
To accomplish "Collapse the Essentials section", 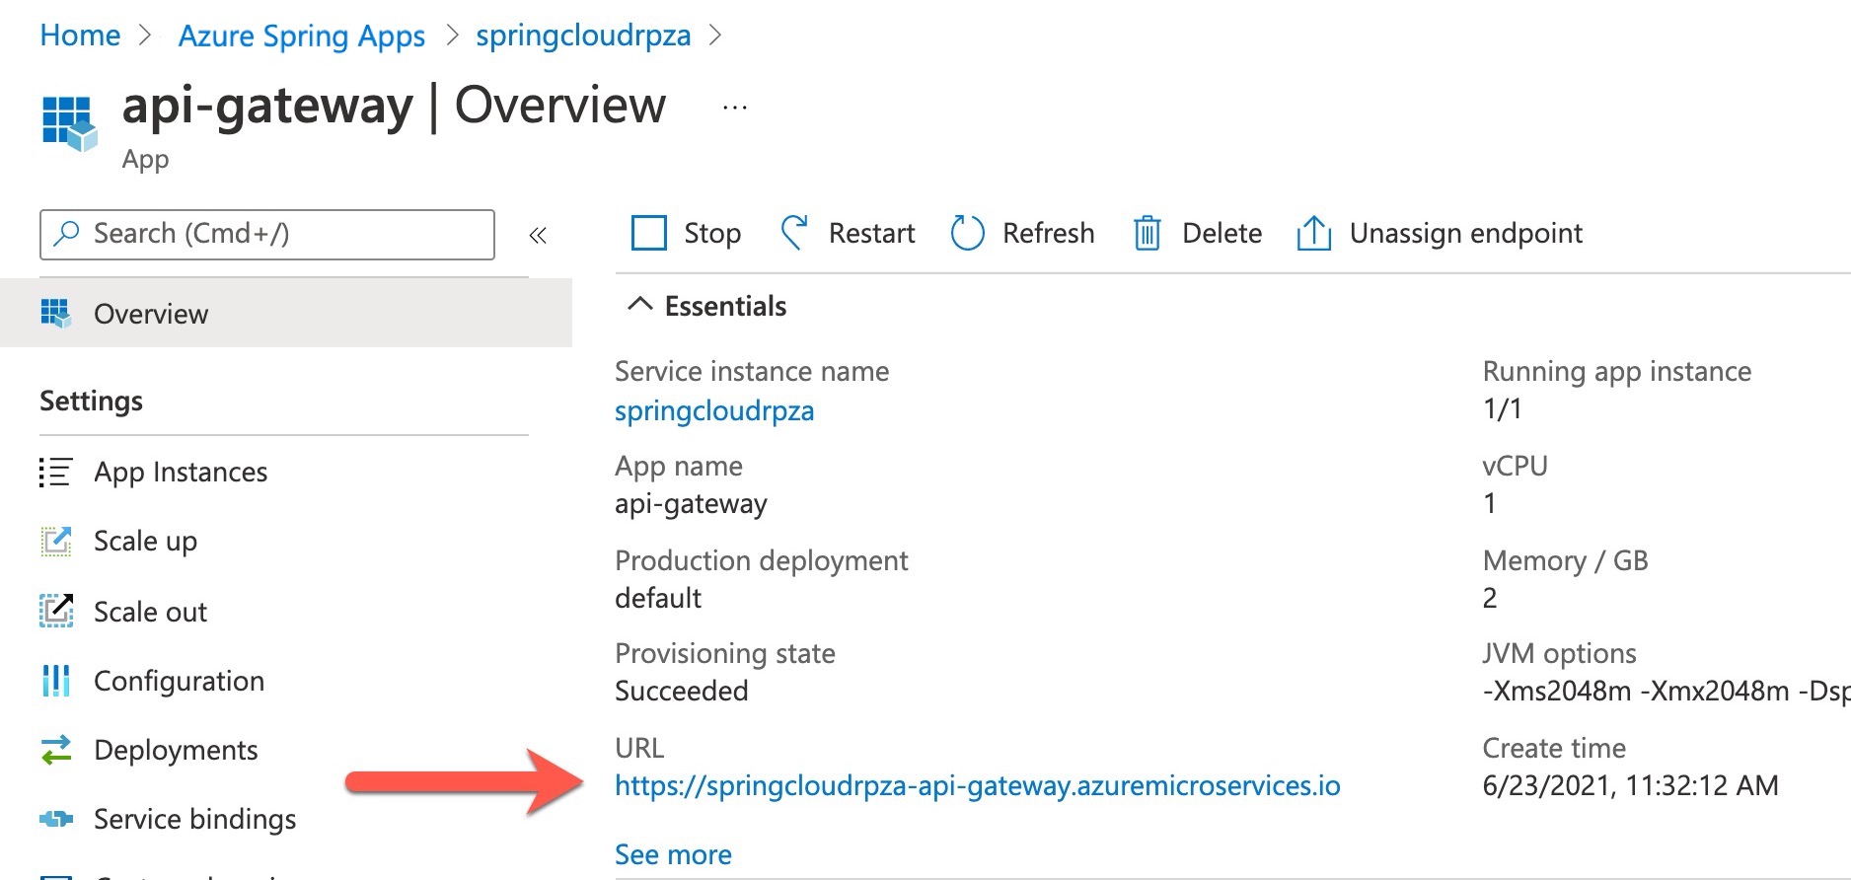I will [640, 306].
